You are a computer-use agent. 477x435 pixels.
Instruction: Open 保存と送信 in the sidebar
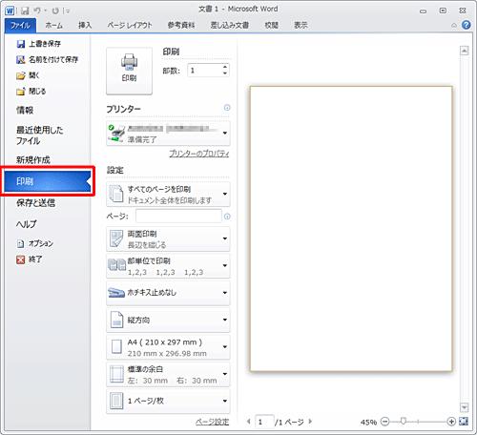[35, 202]
